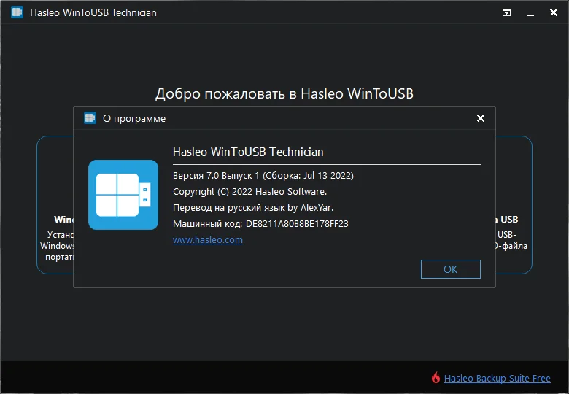Open the www.hasleo.com link
The image size is (569, 394).
pos(208,240)
